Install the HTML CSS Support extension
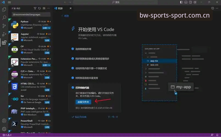 tap(47, 90)
